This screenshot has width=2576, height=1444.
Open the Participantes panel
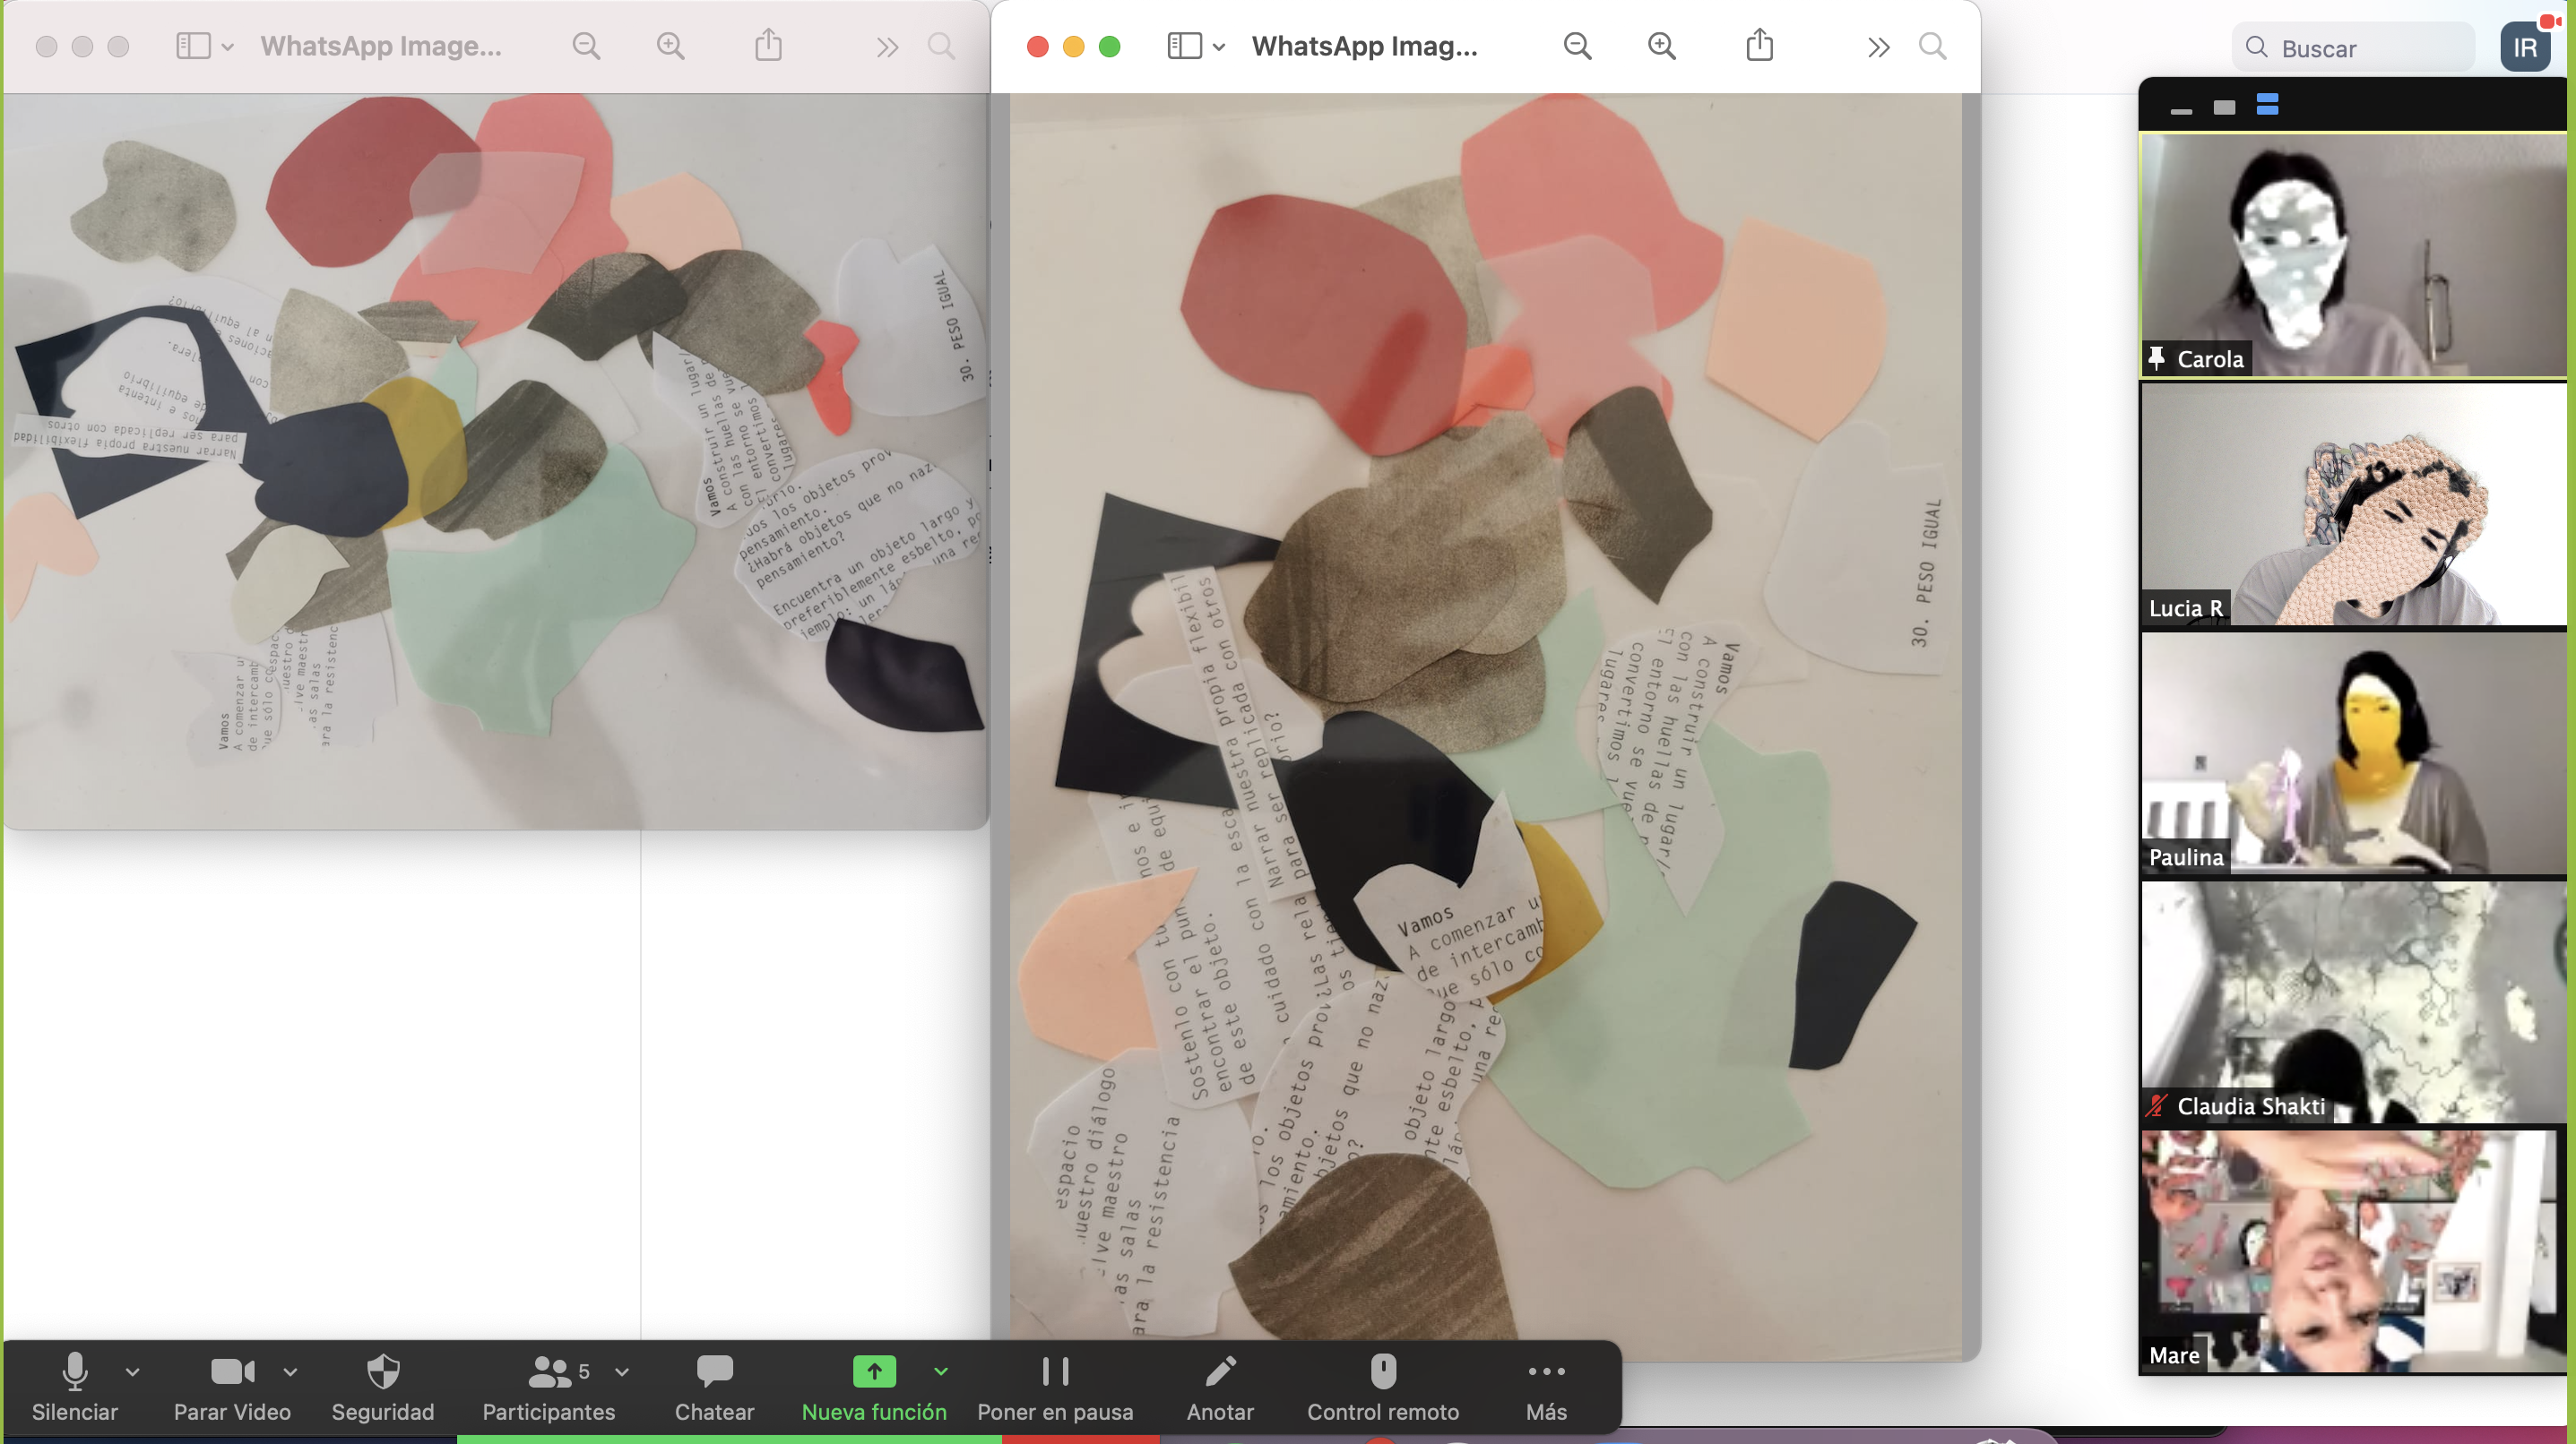tap(548, 1386)
